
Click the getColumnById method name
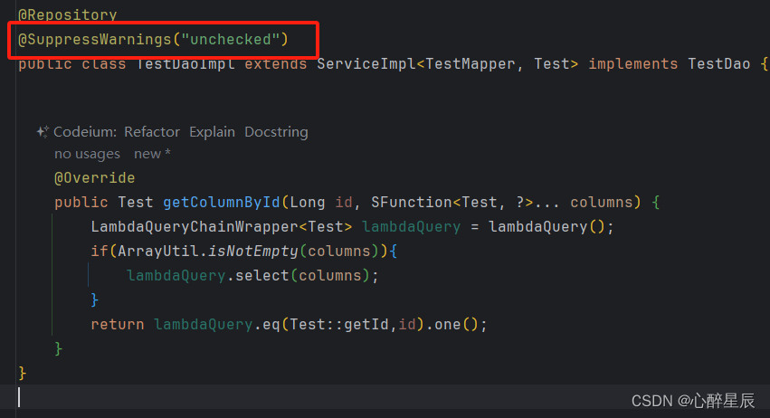coord(222,203)
